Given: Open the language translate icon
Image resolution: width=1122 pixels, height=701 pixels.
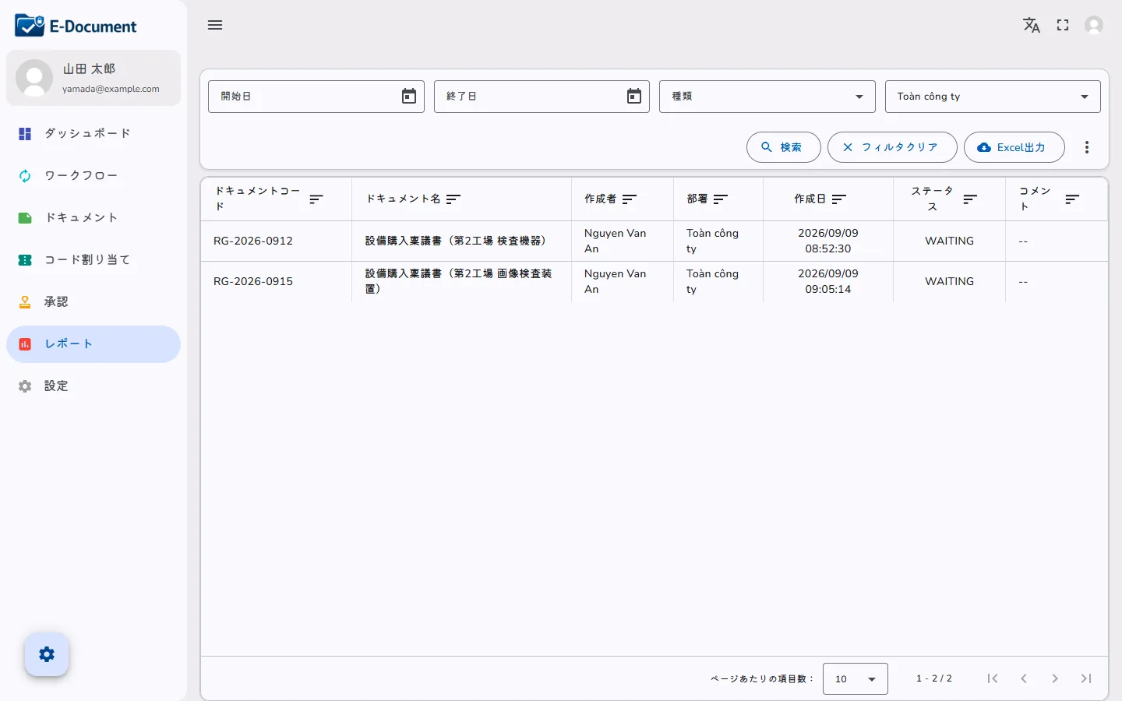Looking at the screenshot, I should point(1032,25).
